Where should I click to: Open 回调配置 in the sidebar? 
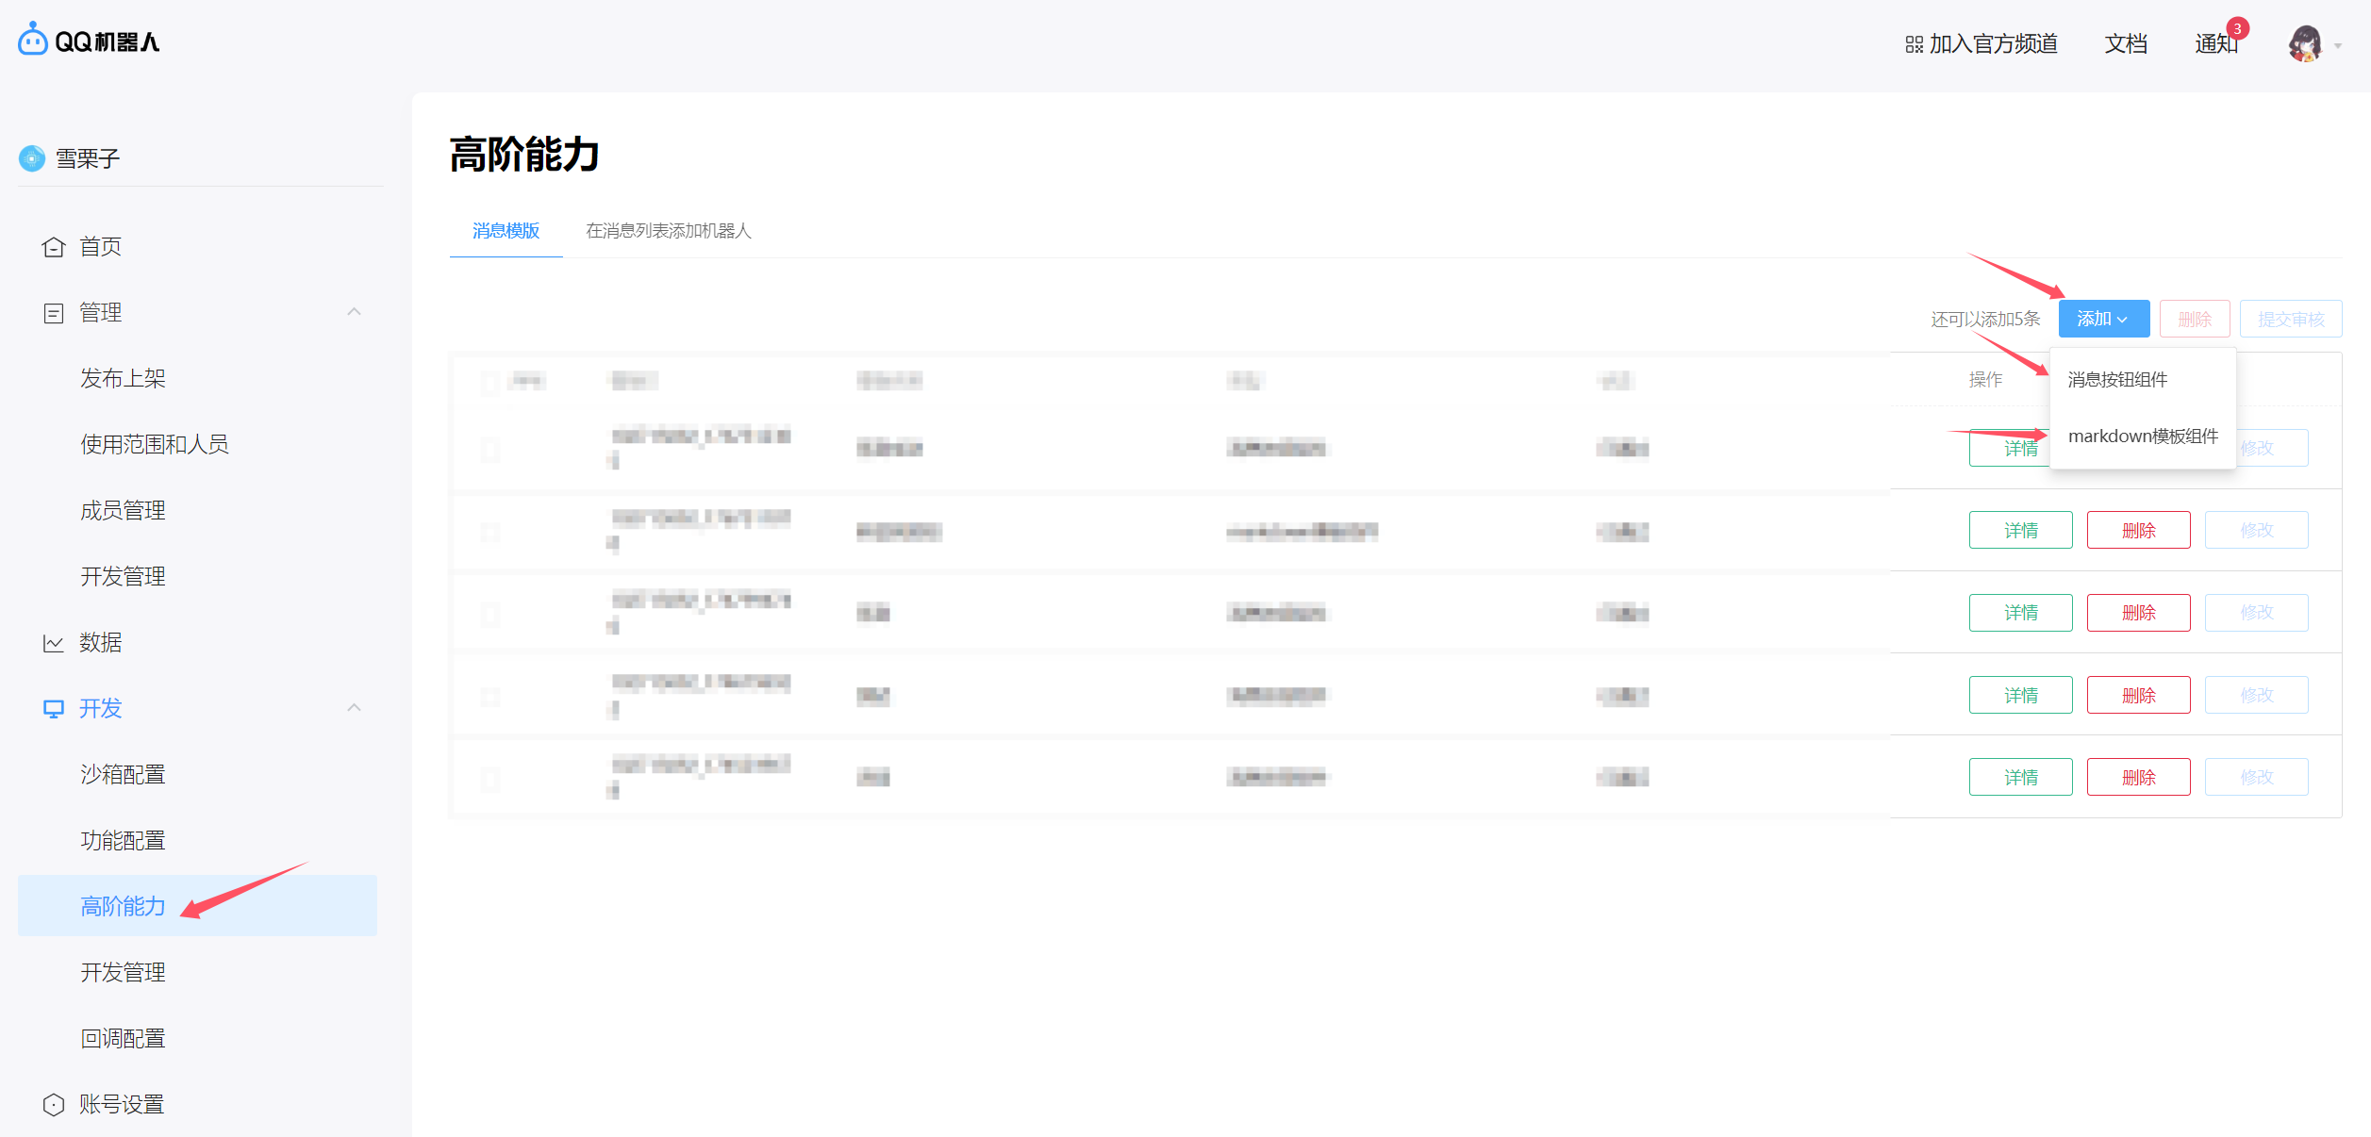(123, 1038)
